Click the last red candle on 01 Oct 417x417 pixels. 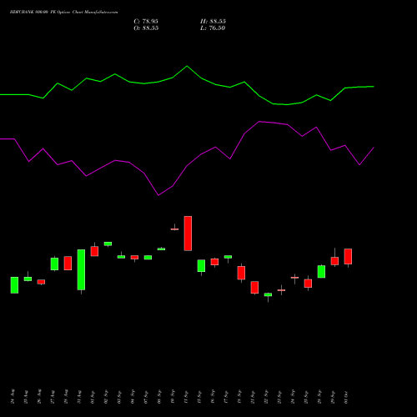tap(348, 256)
